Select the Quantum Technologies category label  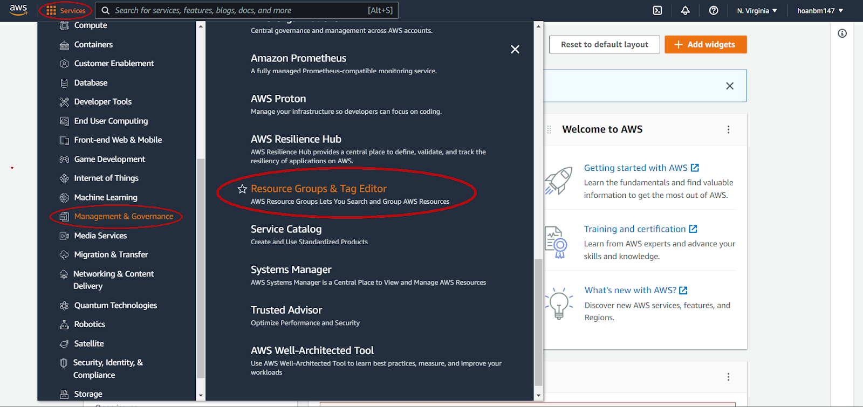point(115,305)
